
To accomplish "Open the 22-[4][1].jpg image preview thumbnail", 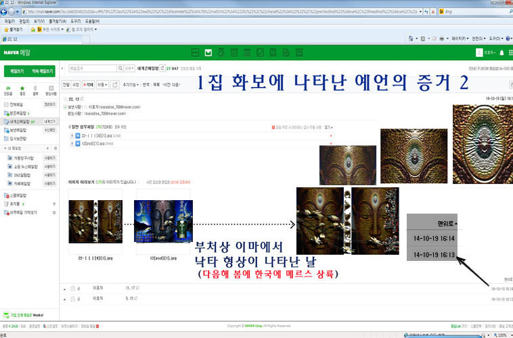I will coord(95,220).
